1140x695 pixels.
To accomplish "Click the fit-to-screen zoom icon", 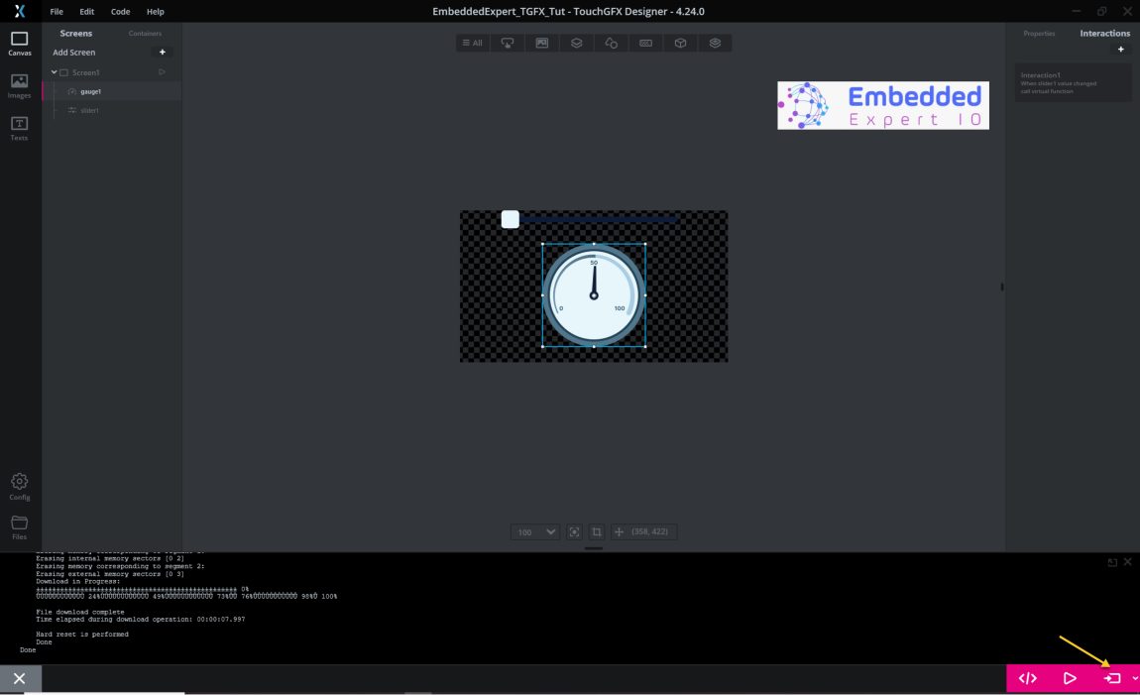I will tap(574, 531).
